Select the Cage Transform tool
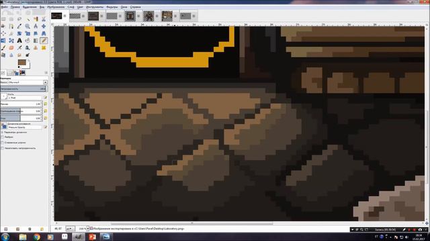430x241 pixels. (x=11, y=40)
